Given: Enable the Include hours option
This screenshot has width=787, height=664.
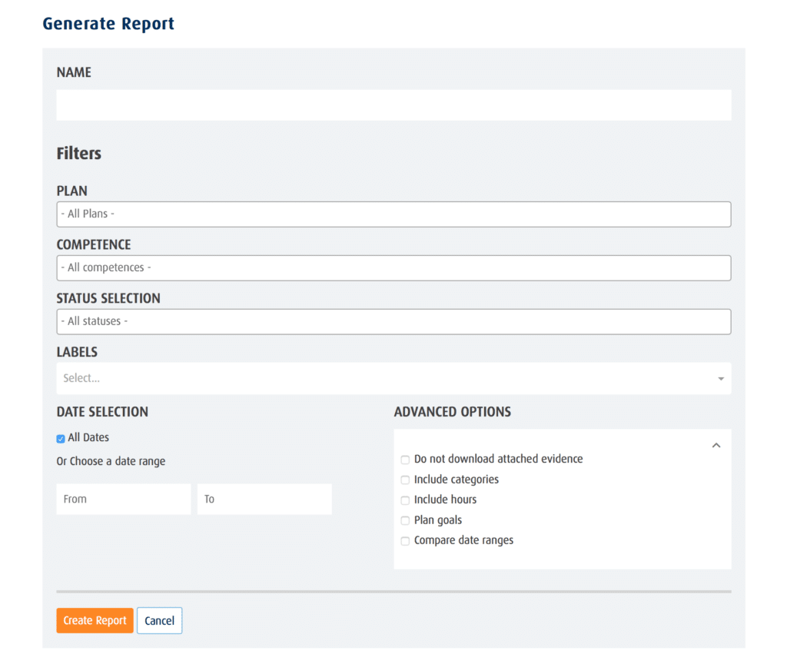Looking at the screenshot, I should click(x=405, y=500).
